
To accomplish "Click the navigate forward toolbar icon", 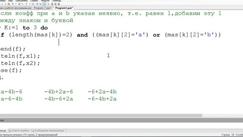I will [x=22, y=4].
